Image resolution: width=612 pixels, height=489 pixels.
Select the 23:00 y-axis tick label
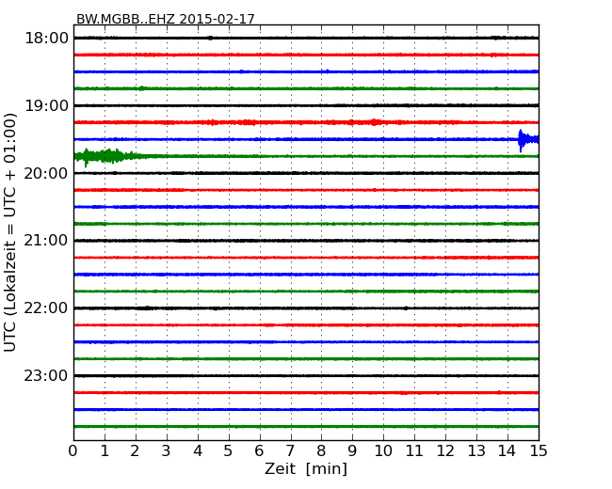click(x=46, y=375)
